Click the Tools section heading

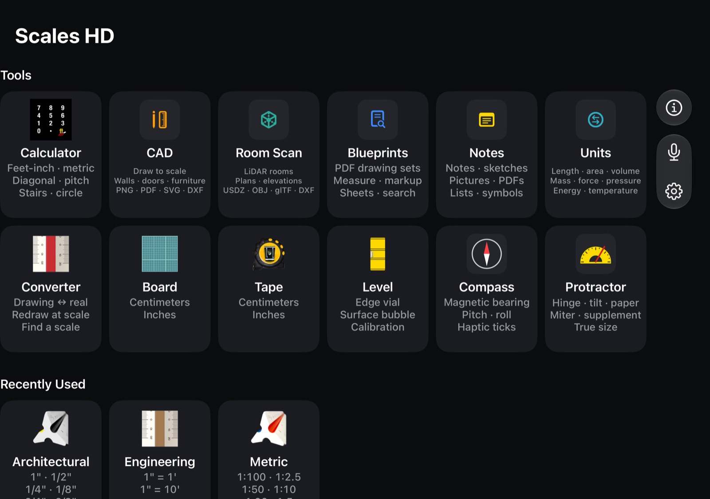pos(16,75)
